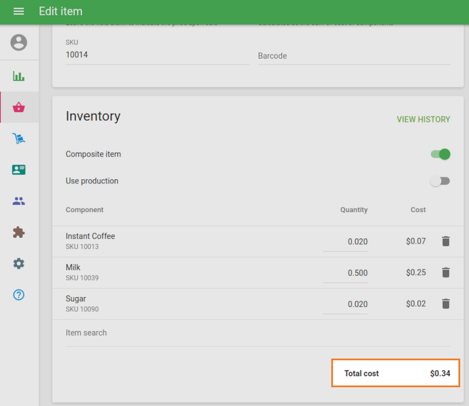Open the Customers section from the sidebar
This screenshot has height=406, width=469.
pos(18,169)
